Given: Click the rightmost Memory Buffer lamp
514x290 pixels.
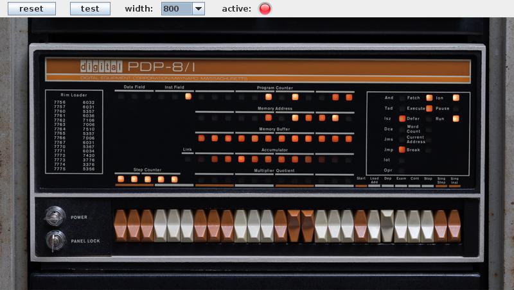Looking at the screenshot, I should click(x=349, y=139).
